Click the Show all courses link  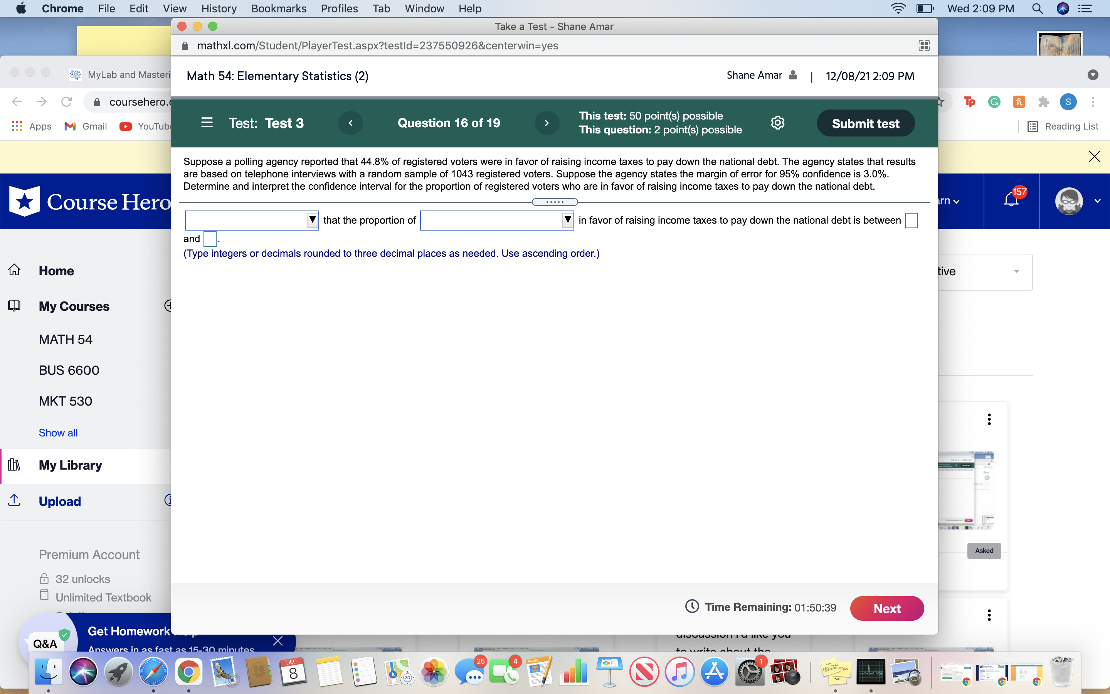58,432
